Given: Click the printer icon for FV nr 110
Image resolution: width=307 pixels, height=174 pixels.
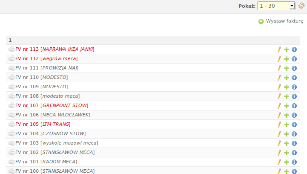Looking at the screenshot, I should (12, 77).
